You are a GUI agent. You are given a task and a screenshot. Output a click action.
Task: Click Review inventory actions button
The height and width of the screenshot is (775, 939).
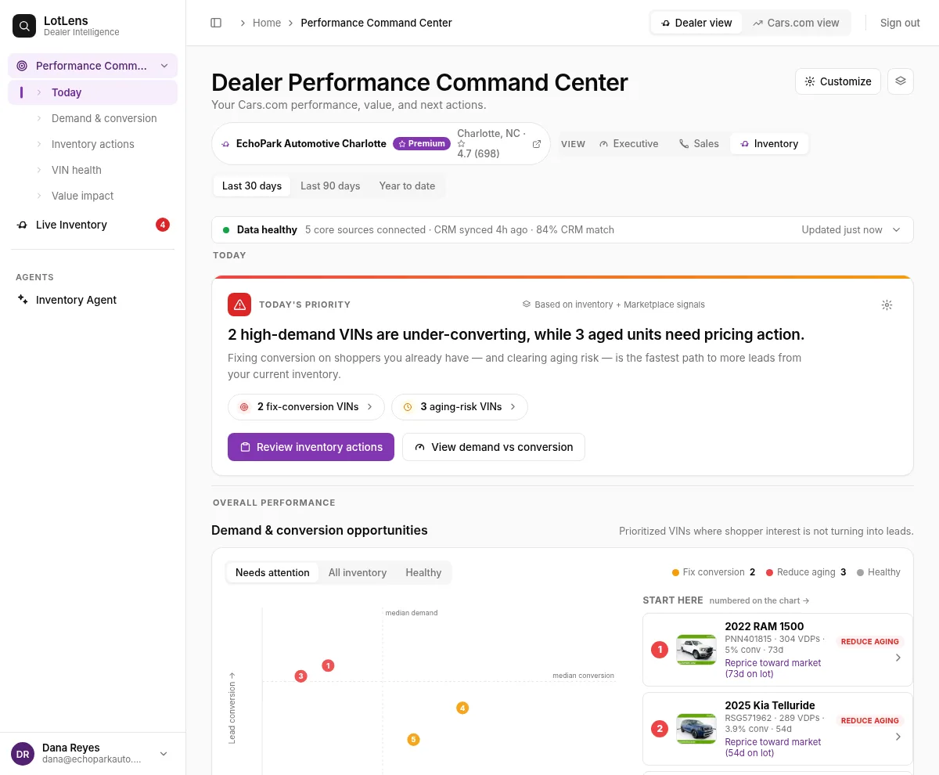click(x=311, y=447)
